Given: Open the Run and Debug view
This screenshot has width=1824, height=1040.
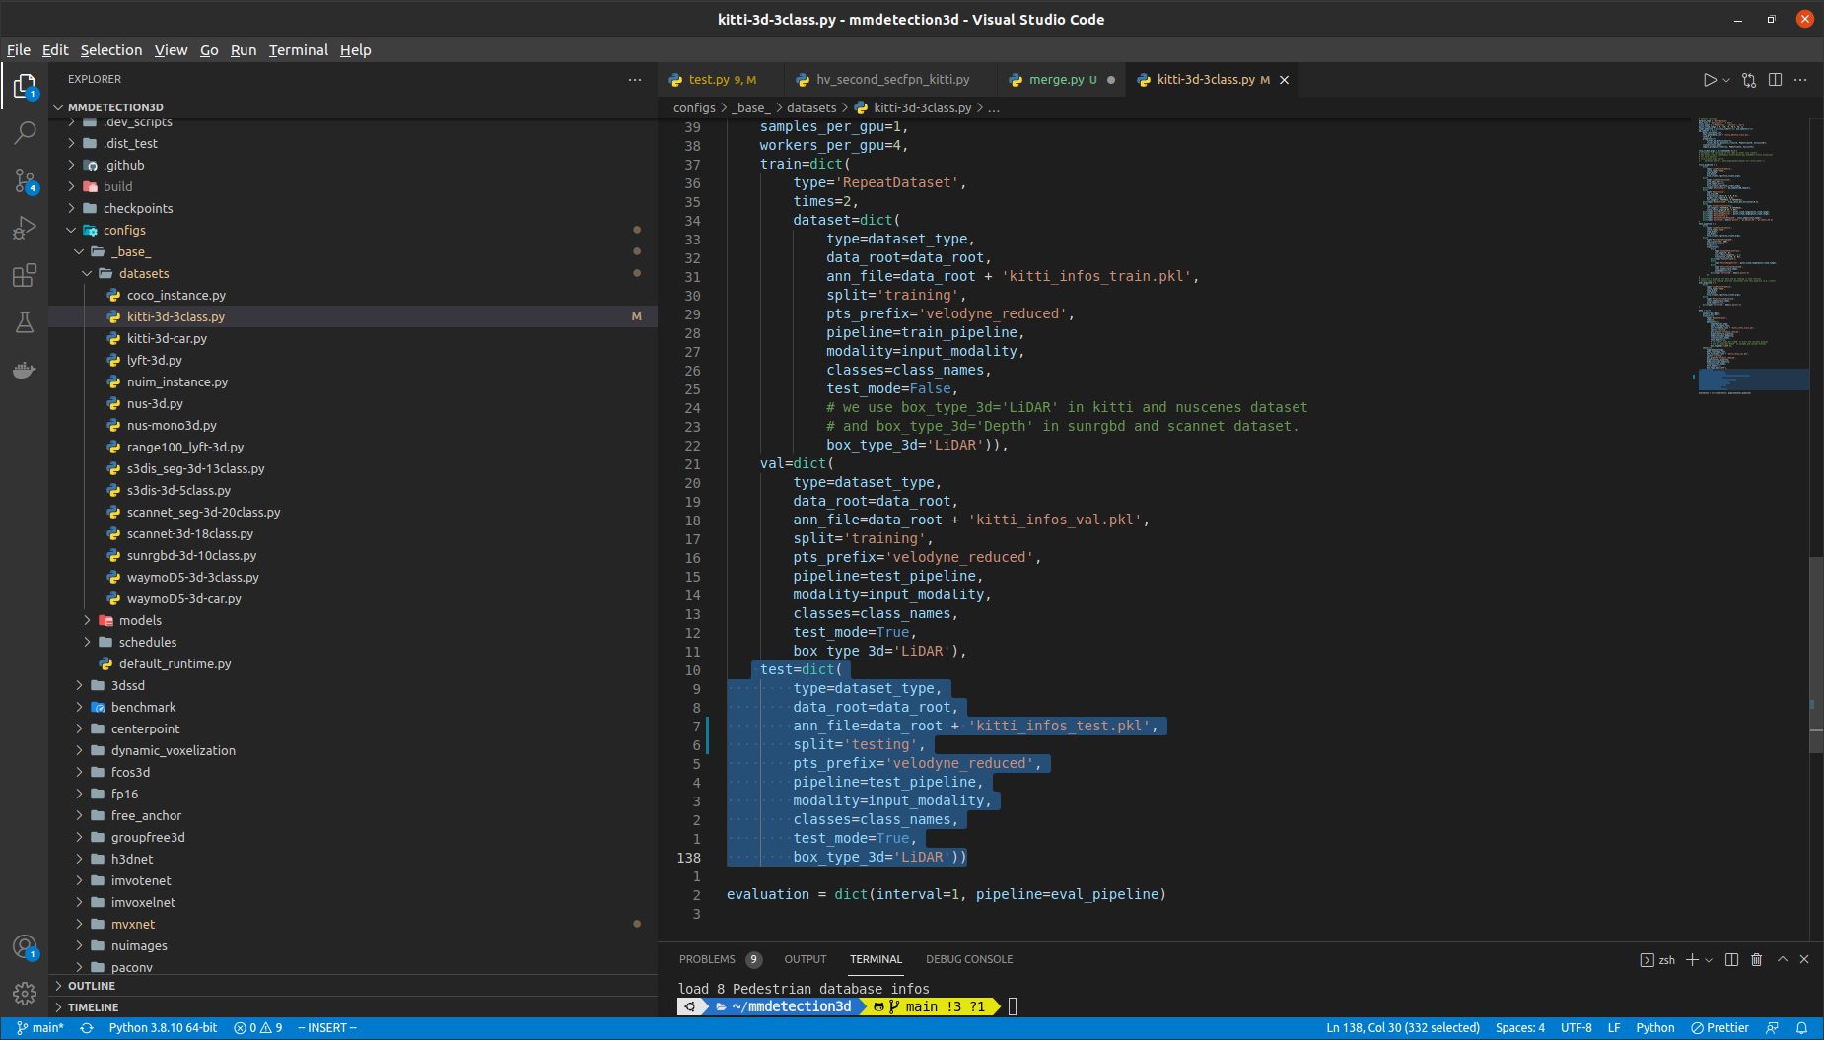Looking at the screenshot, I should 25,229.
